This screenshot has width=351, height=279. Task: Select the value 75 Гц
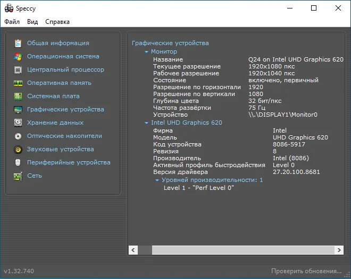pos(257,108)
